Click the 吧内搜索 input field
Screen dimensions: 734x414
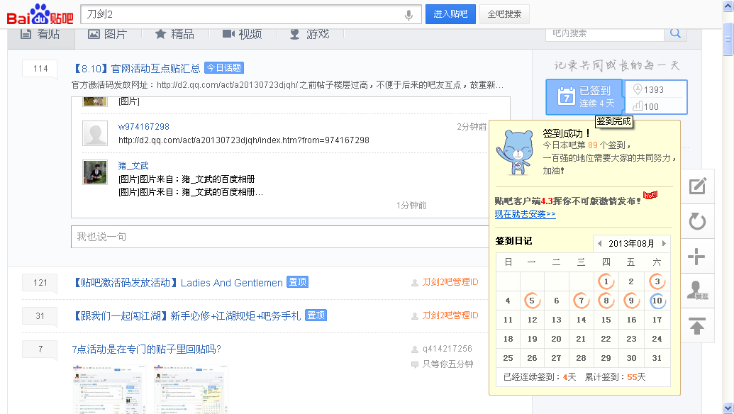[605, 33]
